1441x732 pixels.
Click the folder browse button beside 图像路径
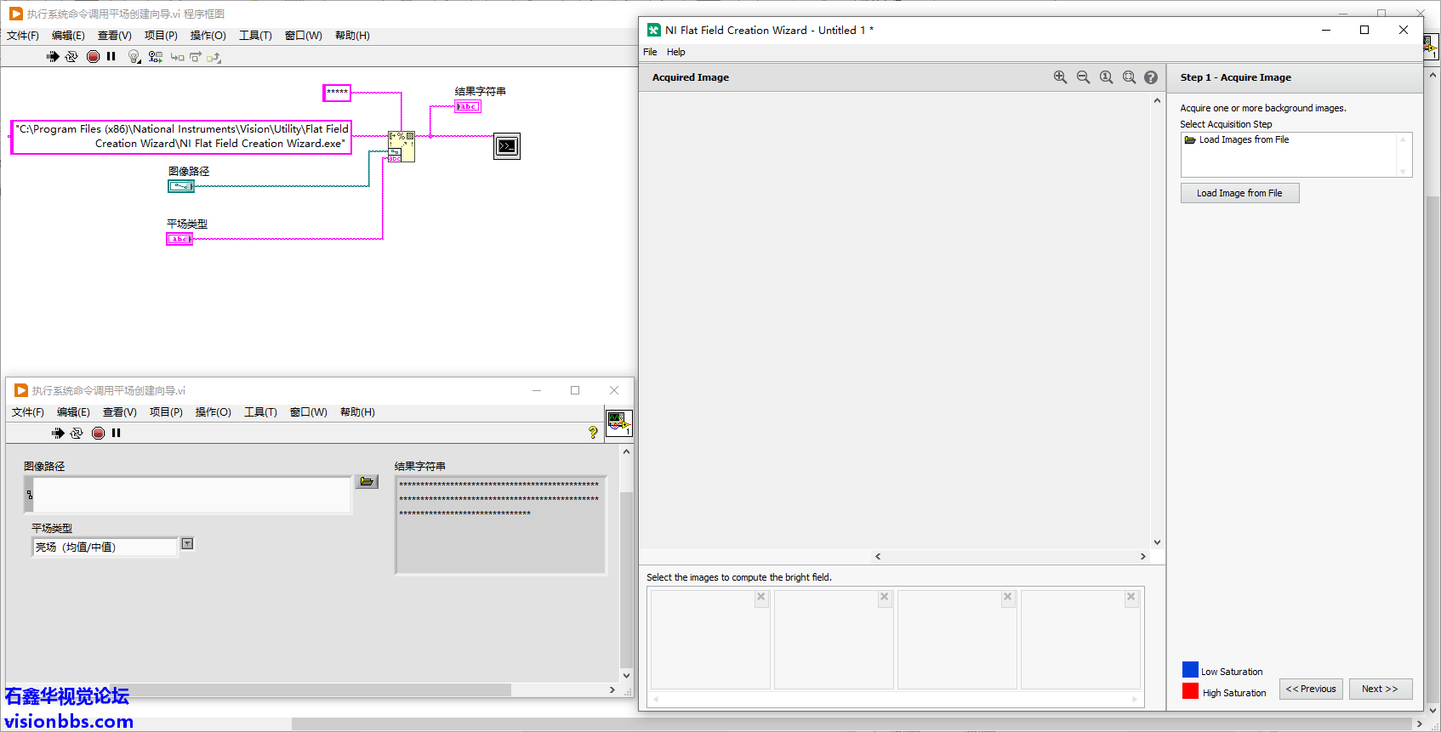pos(367,482)
